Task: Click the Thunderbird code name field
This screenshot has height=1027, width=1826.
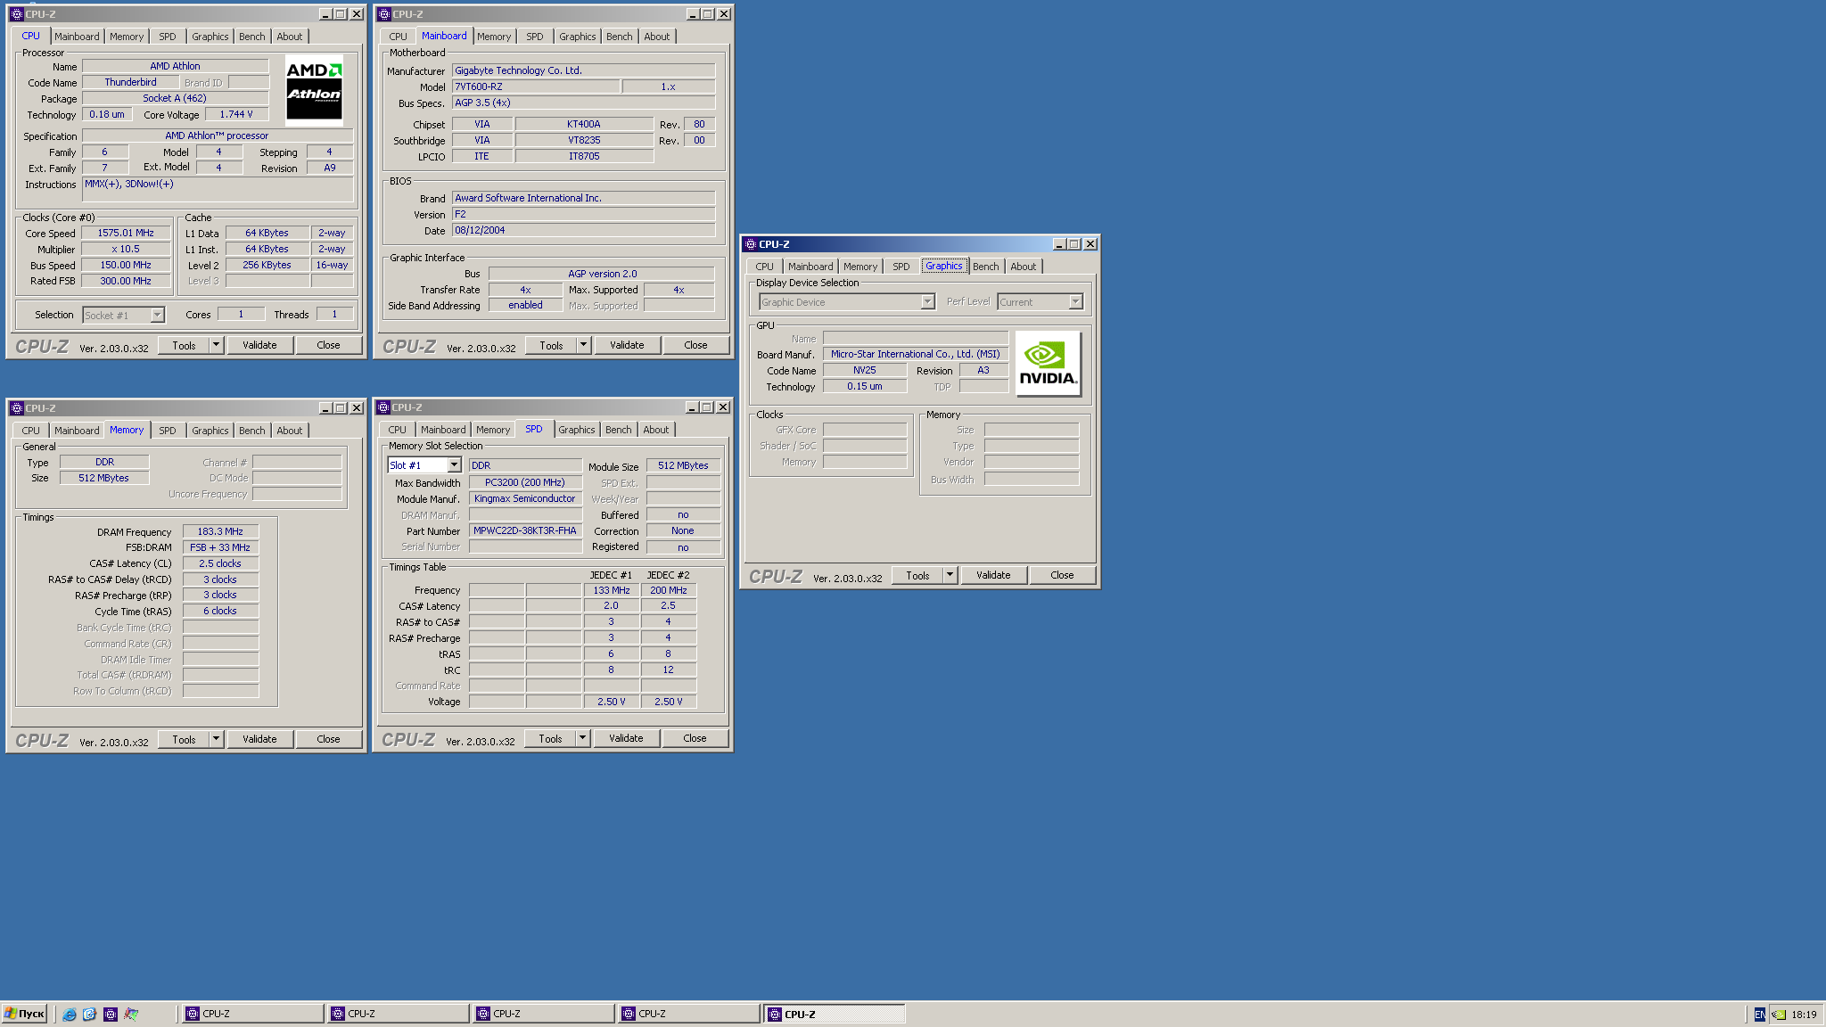Action: pos(130,82)
